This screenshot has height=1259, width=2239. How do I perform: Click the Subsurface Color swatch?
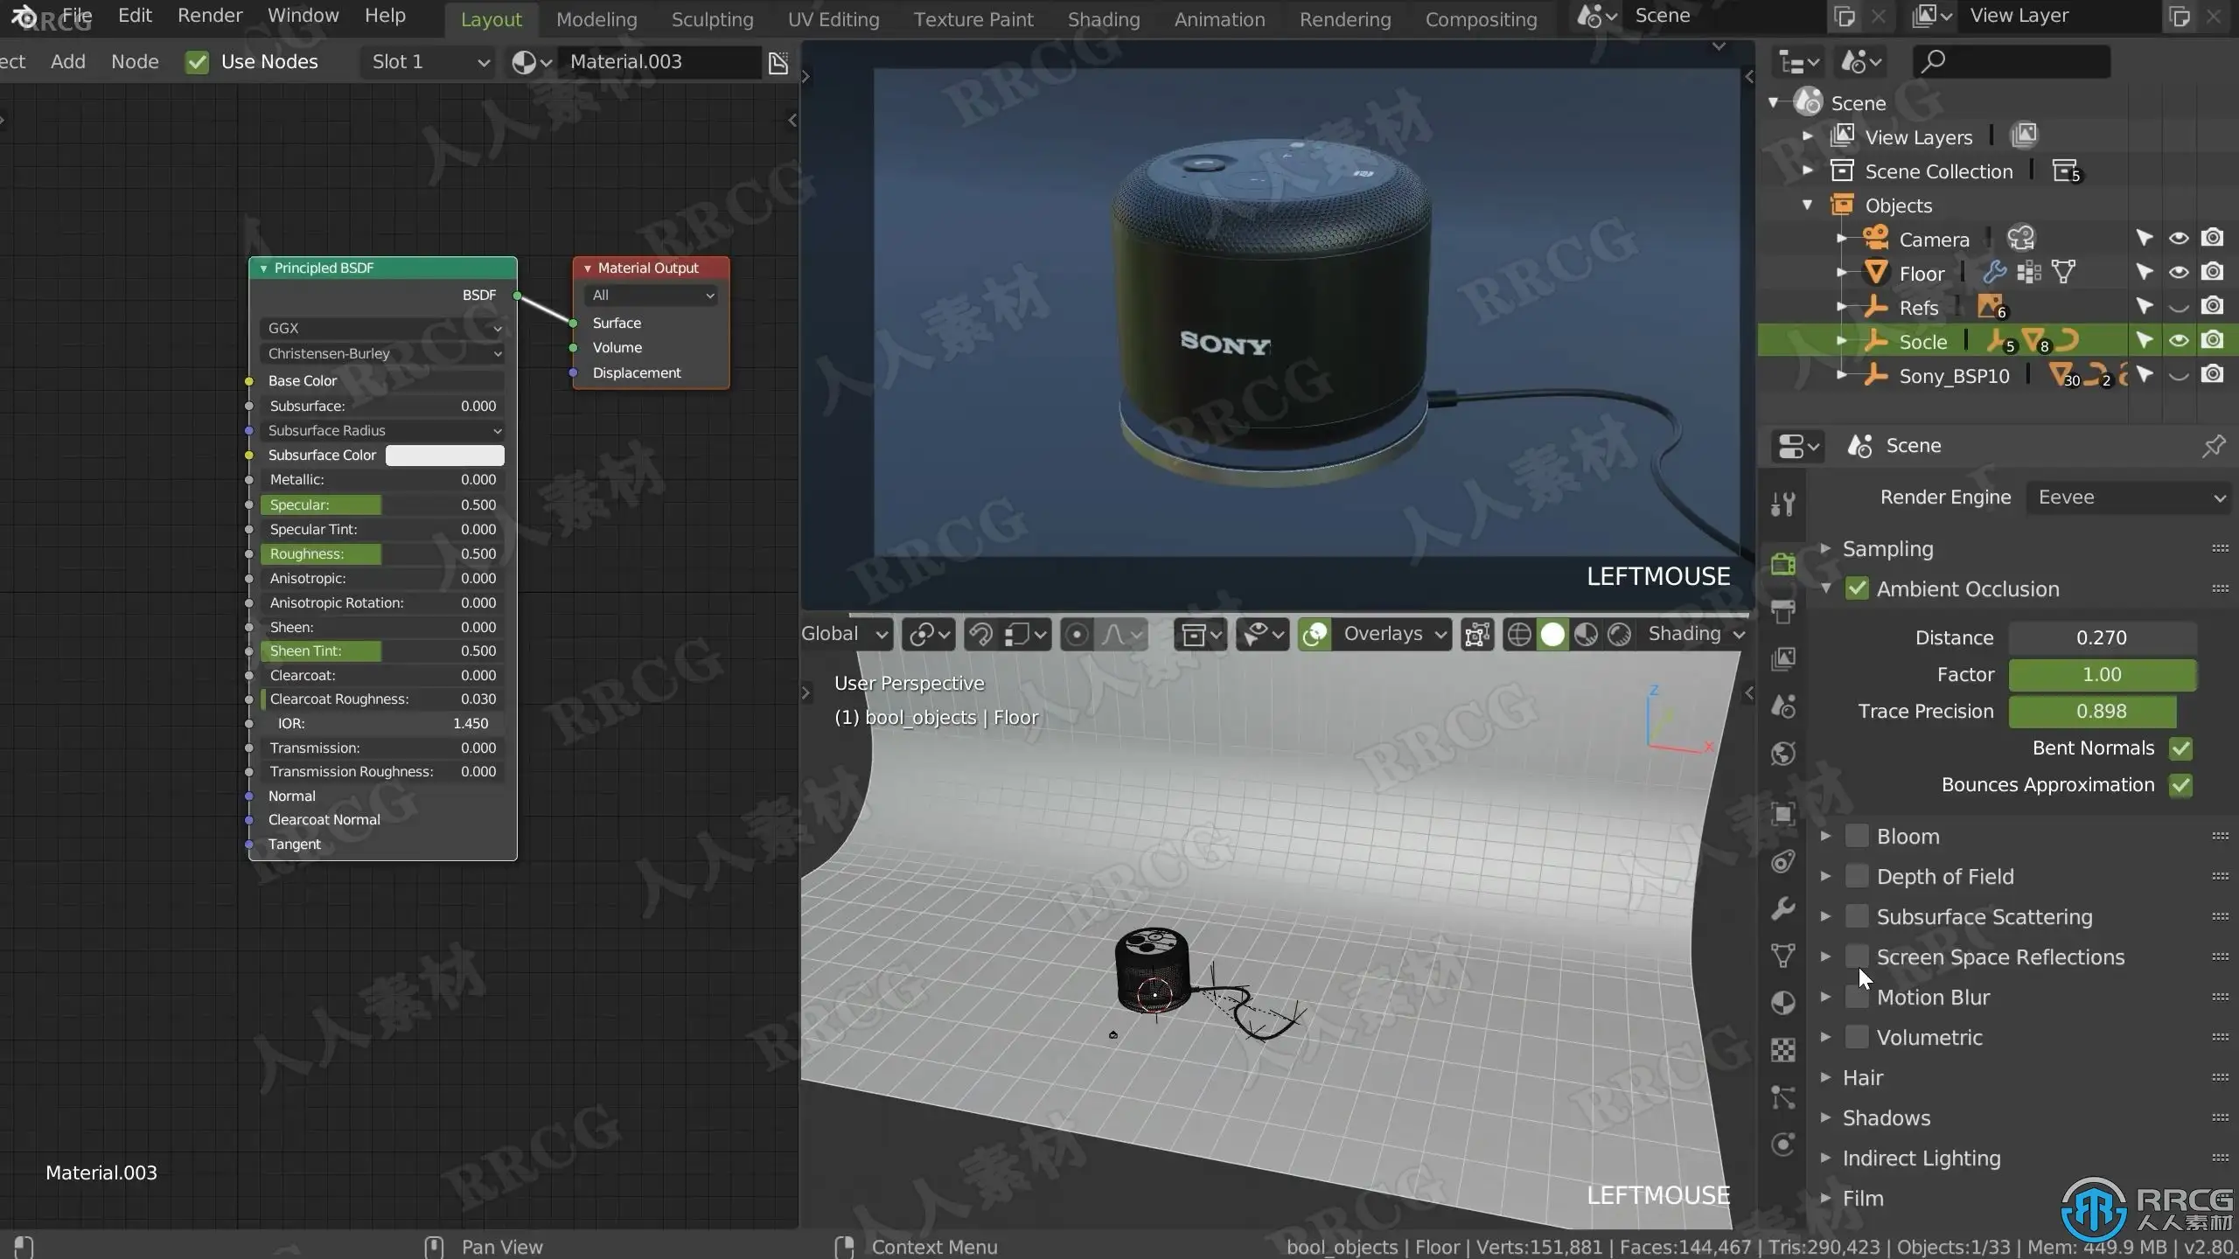[444, 456]
